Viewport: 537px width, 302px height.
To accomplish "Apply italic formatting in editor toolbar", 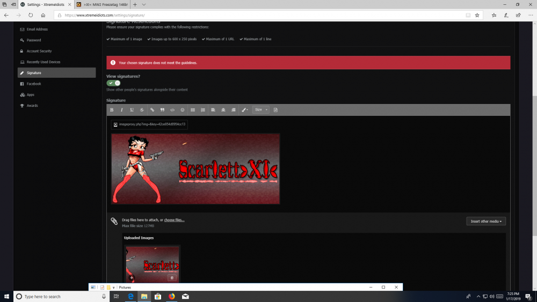I will tap(122, 110).
